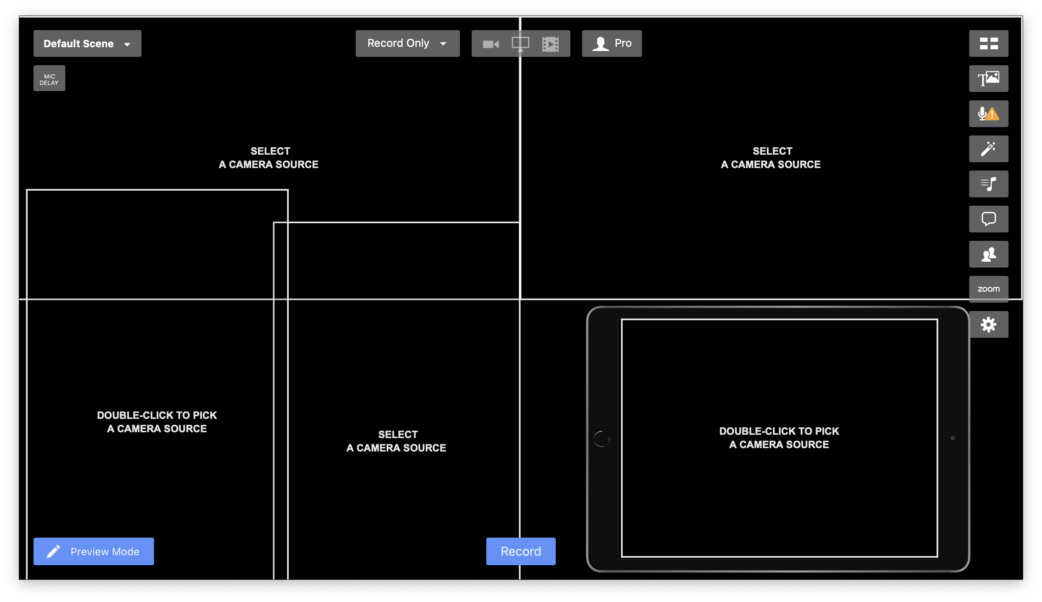Enable Preview Mode with pencil button

94,551
